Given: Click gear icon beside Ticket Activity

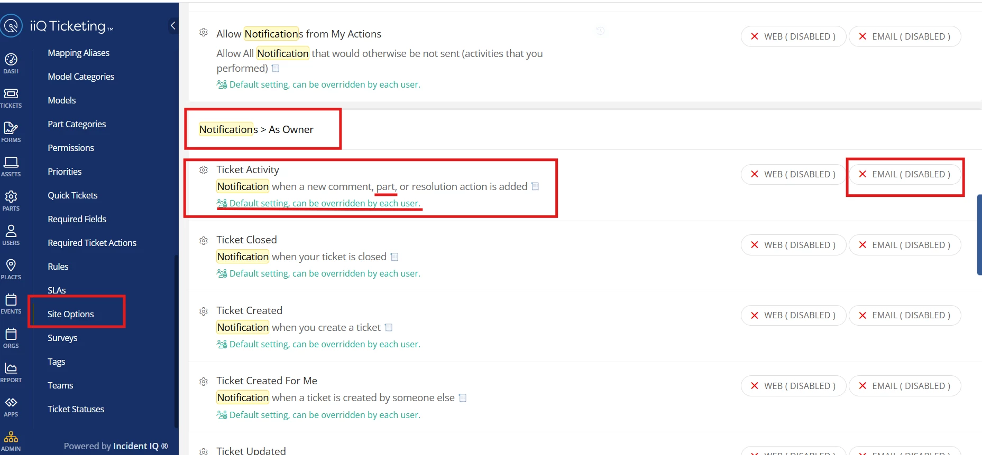Looking at the screenshot, I should pyautogui.click(x=204, y=170).
